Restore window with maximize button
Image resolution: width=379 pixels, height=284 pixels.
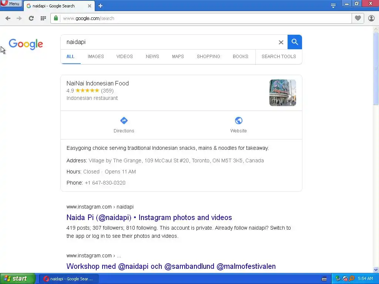tap(357, 3)
